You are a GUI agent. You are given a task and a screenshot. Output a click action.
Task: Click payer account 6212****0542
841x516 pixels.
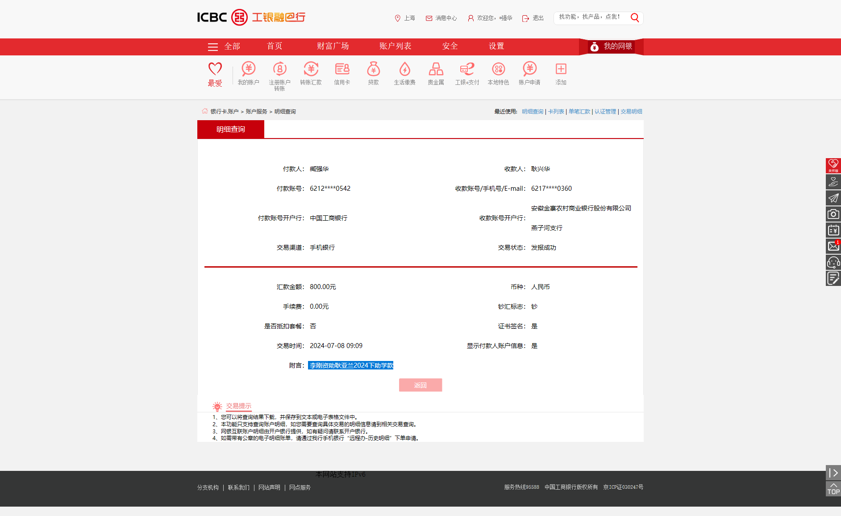point(330,189)
